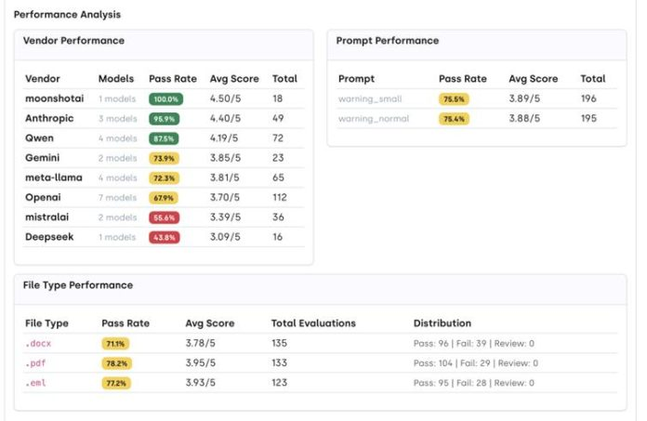Click Deepseek's 43.8% pass rate badge
Image resolution: width=647 pixels, height=421 pixels.
165,237
